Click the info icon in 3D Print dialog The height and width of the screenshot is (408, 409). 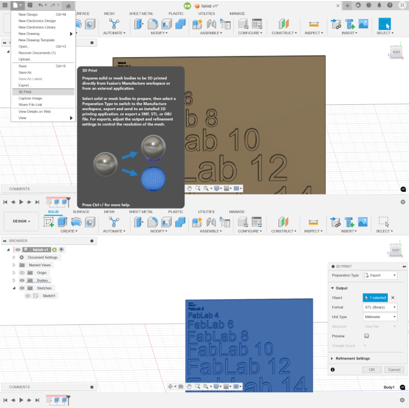332,369
